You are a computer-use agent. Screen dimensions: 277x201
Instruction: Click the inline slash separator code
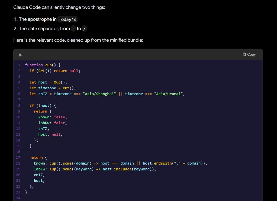[84, 29]
